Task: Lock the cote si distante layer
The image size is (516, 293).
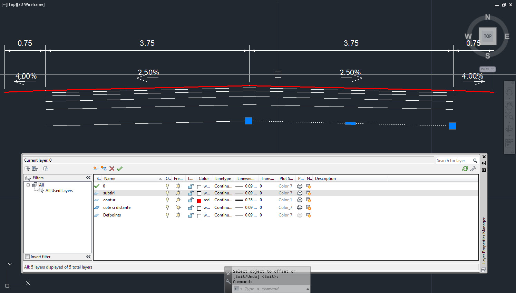Action: (191, 207)
